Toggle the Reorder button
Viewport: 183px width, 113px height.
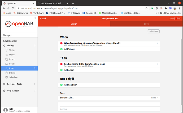pos(154,31)
